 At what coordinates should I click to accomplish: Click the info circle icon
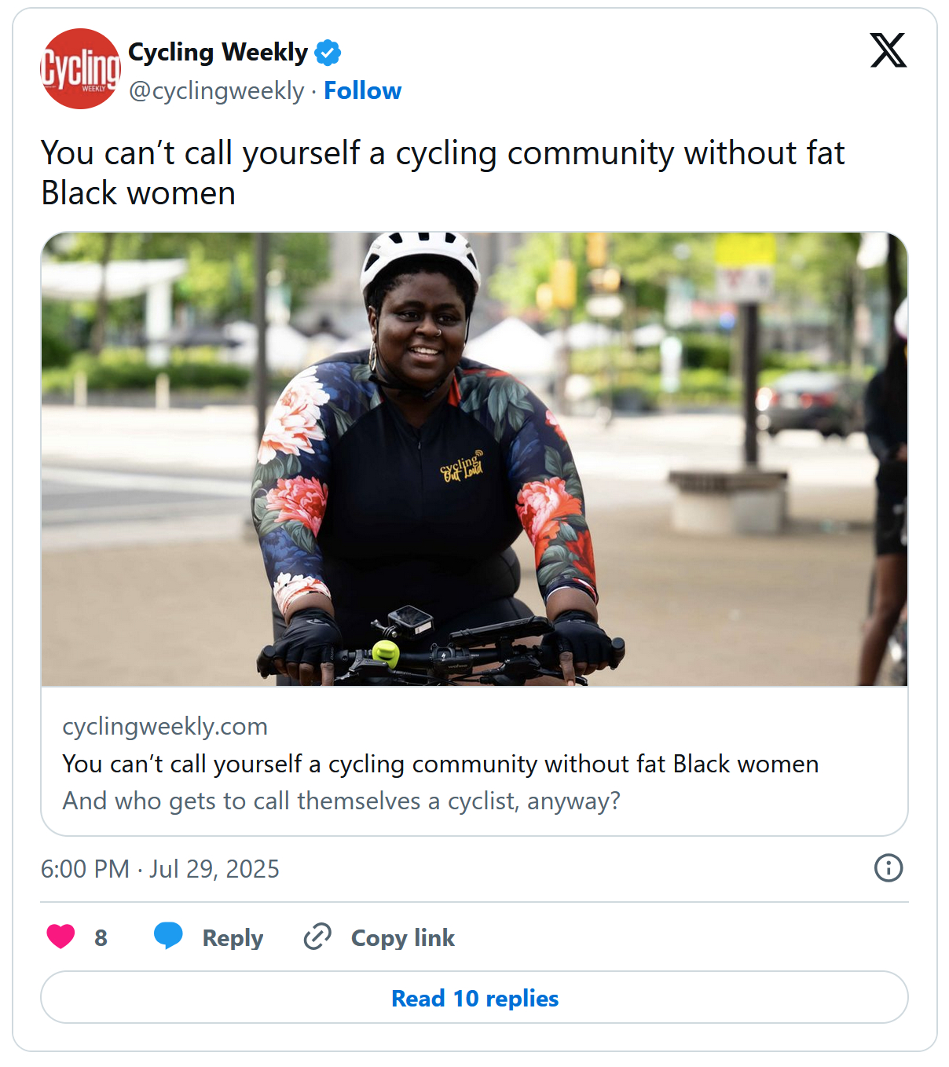pyautogui.click(x=889, y=868)
